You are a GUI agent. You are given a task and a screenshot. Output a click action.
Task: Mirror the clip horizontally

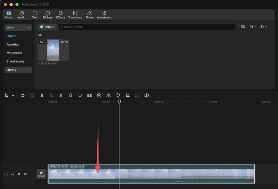click(x=108, y=95)
